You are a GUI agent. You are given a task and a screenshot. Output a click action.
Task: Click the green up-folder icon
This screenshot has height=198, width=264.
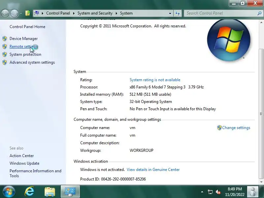(27, 13)
